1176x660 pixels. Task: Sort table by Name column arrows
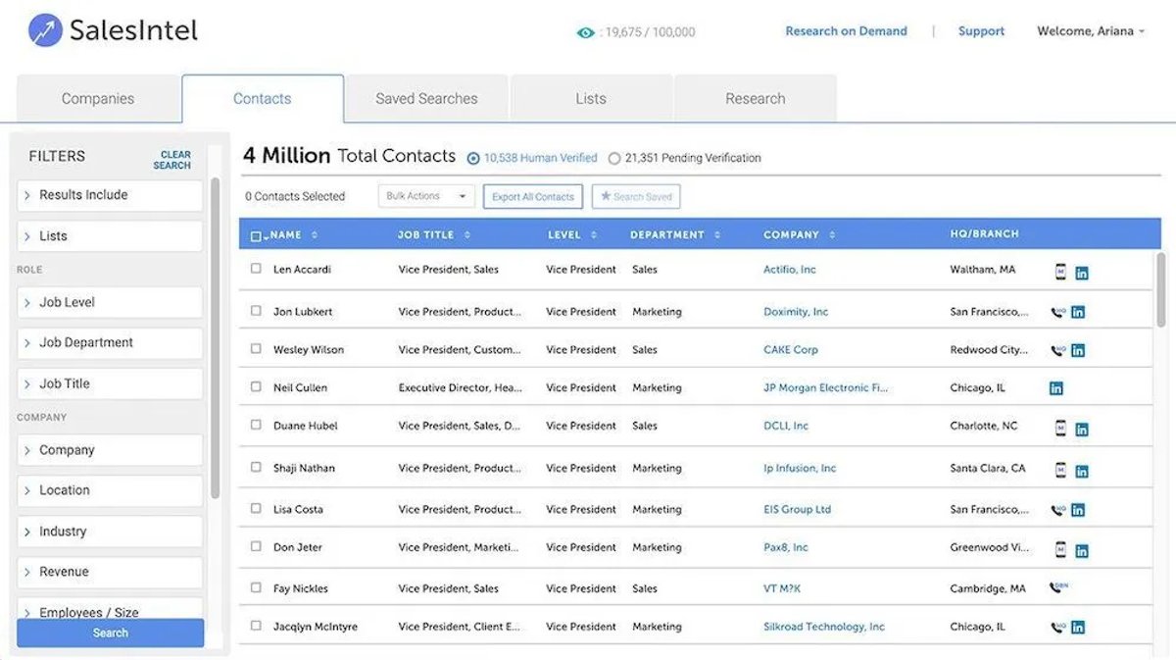coord(315,235)
